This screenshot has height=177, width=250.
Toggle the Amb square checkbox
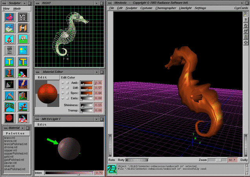[67, 83]
